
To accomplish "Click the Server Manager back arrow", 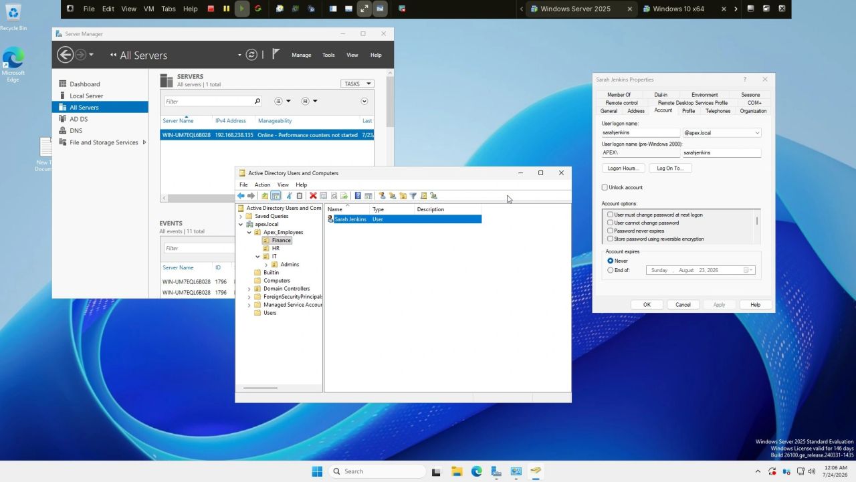I will [x=65, y=55].
